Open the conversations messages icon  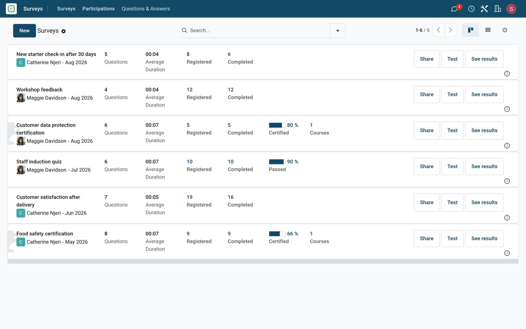coord(454,9)
